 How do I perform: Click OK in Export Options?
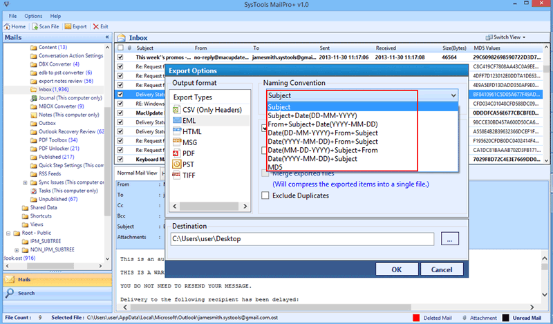tap(397, 269)
